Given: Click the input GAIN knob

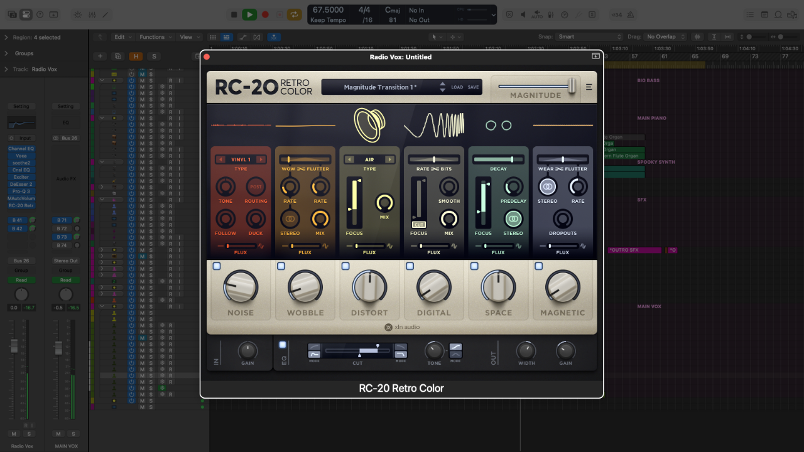Looking at the screenshot, I should click(247, 350).
